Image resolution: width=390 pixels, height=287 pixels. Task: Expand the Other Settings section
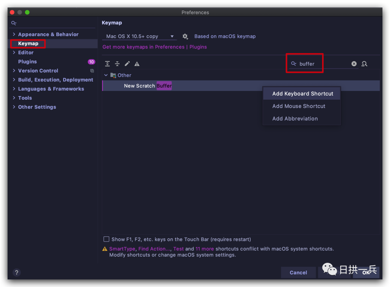pos(14,107)
